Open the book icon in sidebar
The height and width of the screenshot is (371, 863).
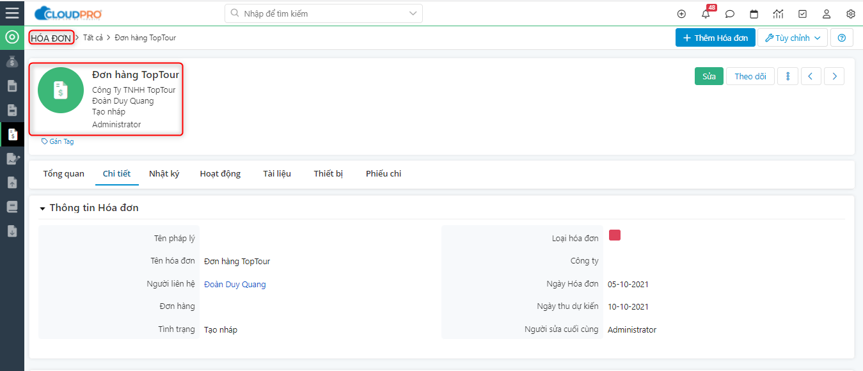[12, 207]
